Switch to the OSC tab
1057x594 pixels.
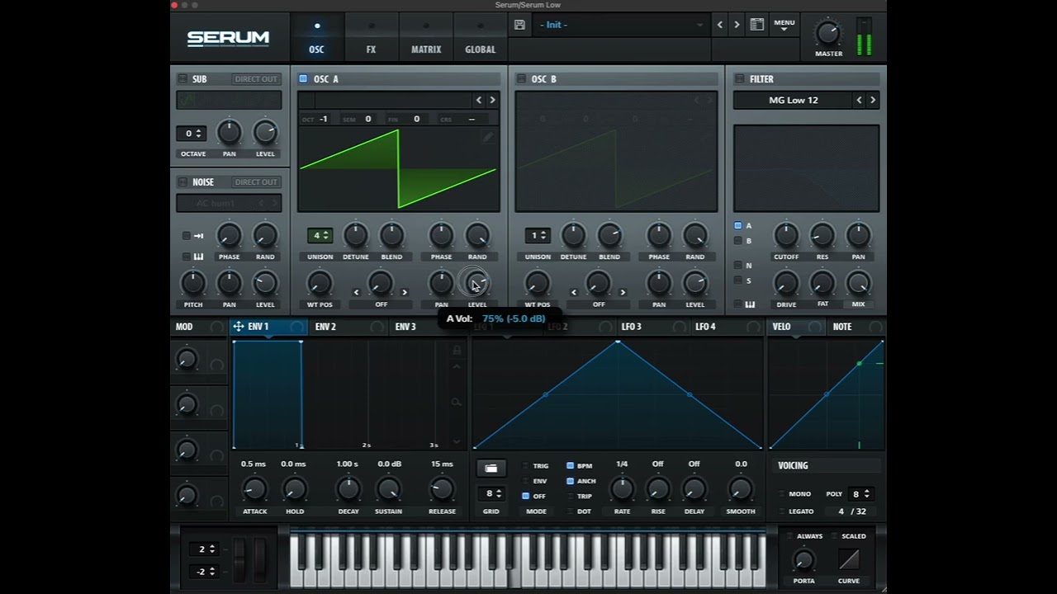pos(316,39)
